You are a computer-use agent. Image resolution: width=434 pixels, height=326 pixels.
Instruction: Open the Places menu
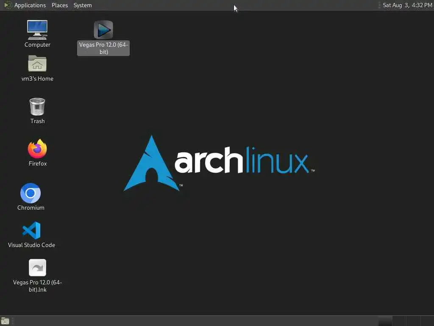[x=60, y=5]
